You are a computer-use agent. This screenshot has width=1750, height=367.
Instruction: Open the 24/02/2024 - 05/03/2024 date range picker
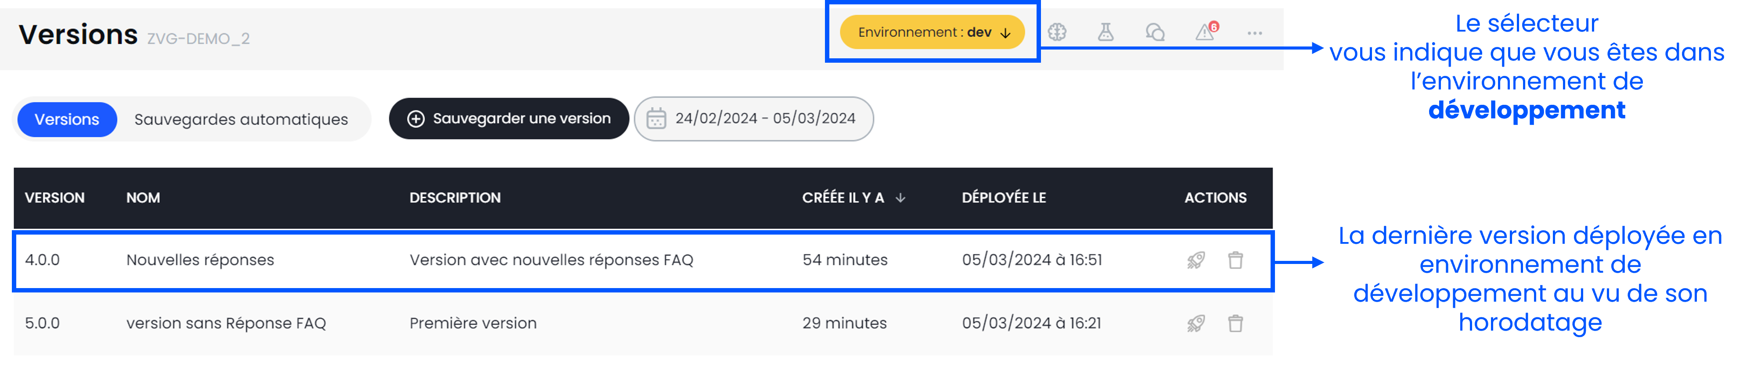click(x=753, y=119)
